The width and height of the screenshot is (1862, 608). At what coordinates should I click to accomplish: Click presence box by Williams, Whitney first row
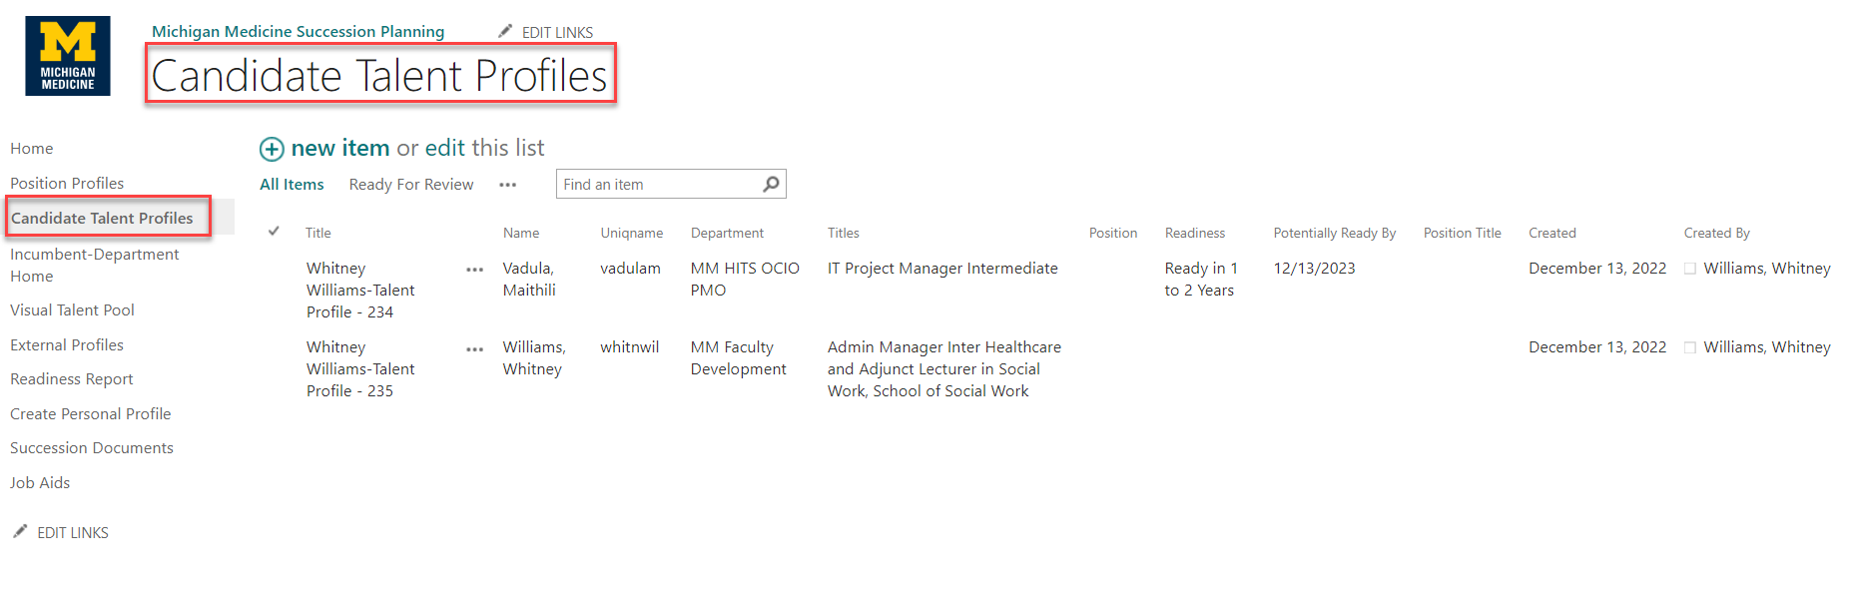(1690, 269)
